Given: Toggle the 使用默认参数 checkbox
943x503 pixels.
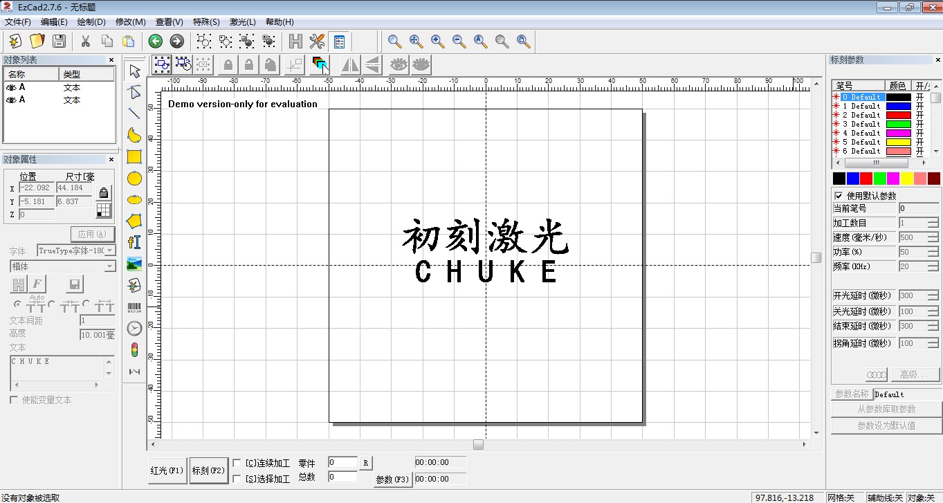Looking at the screenshot, I should click(x=839, y=196).
